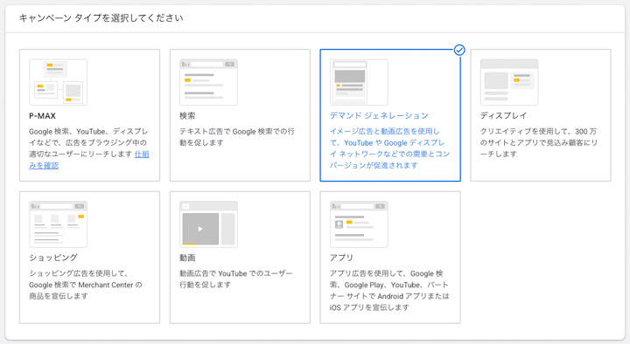Screen dimensions: 630x344
Task: Pick the ショッピング campaign type title
Action: point(53,258)
